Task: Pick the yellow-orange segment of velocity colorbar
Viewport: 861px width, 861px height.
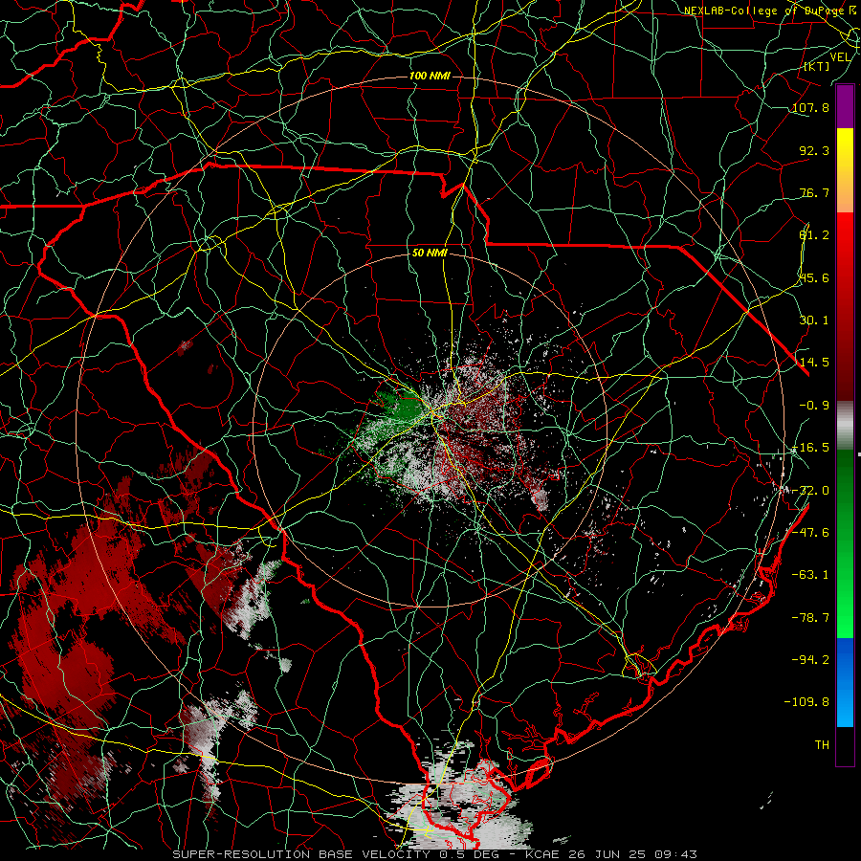Action: click(845, 170)
